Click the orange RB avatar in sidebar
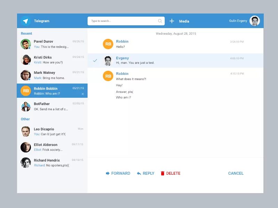The image size is (278, 208). point(26,91)
